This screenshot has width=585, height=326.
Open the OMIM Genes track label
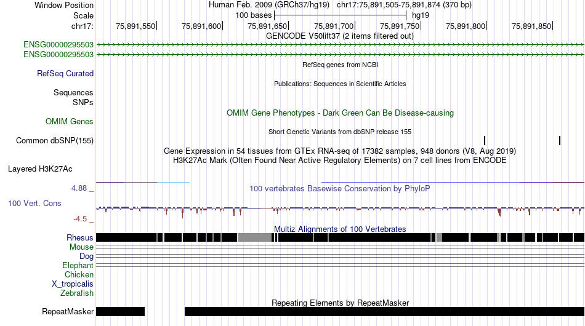(70, 121)
